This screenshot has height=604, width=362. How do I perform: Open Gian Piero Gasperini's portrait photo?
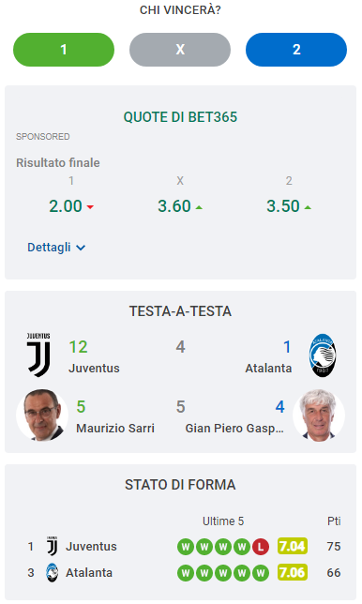click(x=319, y=415)
